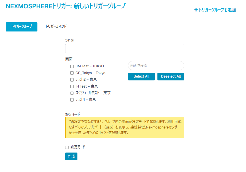Click the スケジュールテスト – 東京 label text
This screenshot has width=246, height=172.
click(93, 93)
